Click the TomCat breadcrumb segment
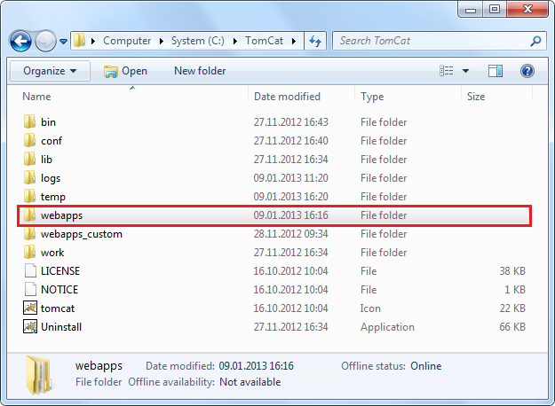The width and height of the screenshot is (555, 406). [264, 41]
